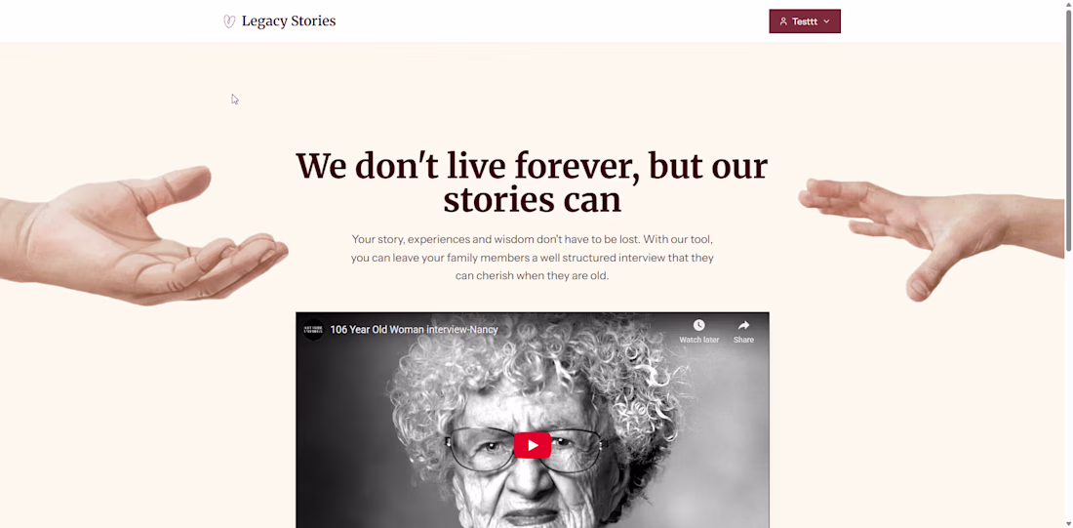The width and height of the screenshot is (1073, 528).
Task: Open the Testtt user menu button
Action: tap(805, 21)
